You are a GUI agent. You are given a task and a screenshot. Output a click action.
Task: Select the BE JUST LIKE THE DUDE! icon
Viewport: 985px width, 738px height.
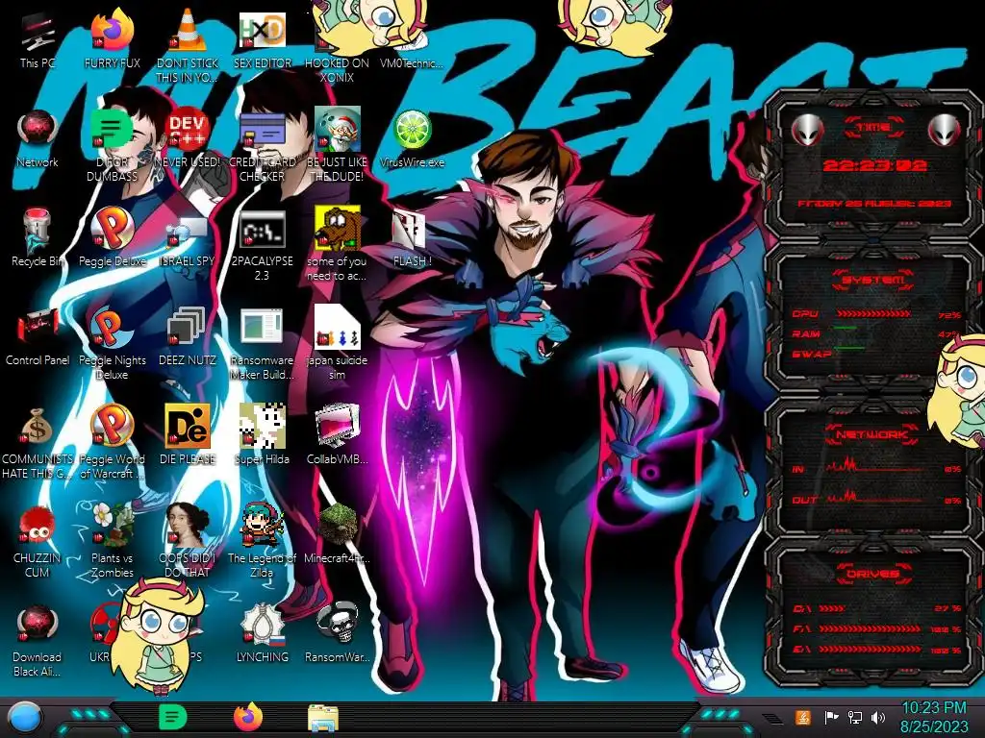coord(337,146)
